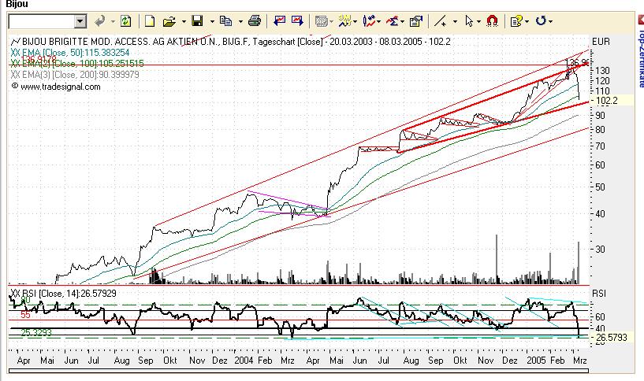Click the Top-Zertifikate side link
The width and height of the screenshot is (644, 381).
pos(641,58)
